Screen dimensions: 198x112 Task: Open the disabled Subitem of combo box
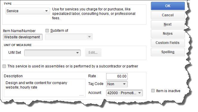point(69,37)
